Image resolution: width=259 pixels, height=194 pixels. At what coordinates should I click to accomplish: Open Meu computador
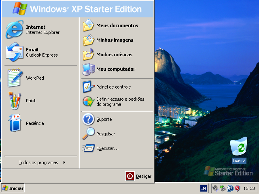(x=115, y=69)
